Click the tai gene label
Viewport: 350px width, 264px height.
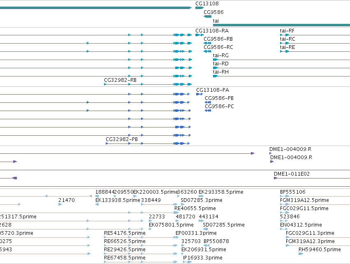tap(216, 21)
